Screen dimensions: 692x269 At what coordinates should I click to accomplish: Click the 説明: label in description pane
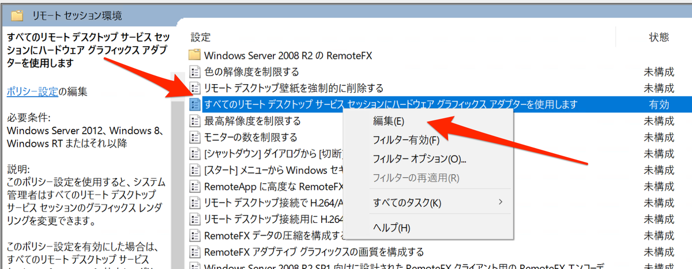pyautogui.click(x=18, y=169)
